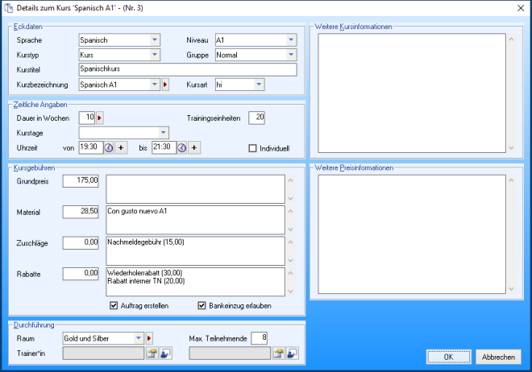This screenshot has width=532, height=372.
Task: Click the clock icon beside start time 19:30
Action: (x=108, y=147)
